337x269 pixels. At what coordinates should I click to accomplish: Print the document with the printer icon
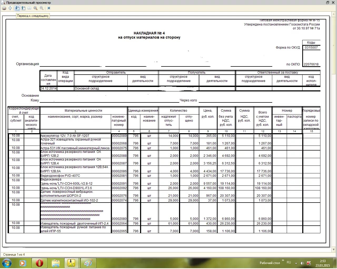tap(4, 8)
